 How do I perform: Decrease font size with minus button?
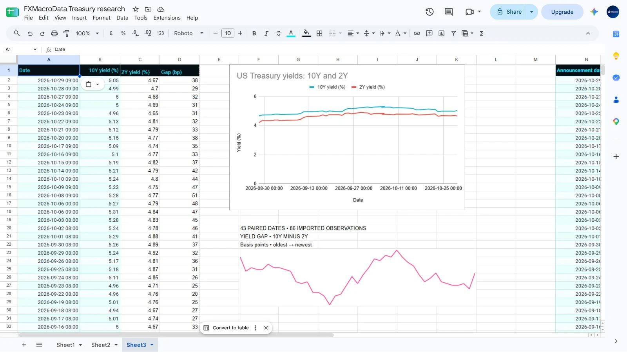(x=215, y=33)
